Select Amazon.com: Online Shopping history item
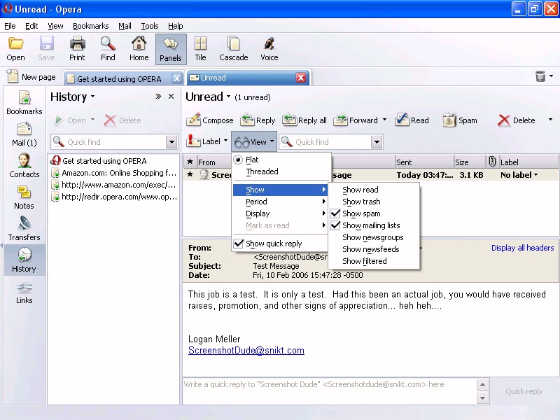Screen dimensions: 560x420 click(113, 173)
